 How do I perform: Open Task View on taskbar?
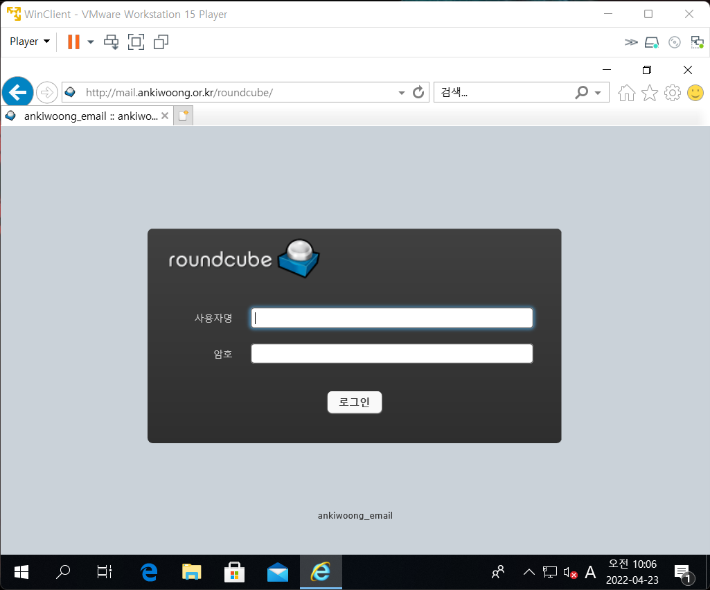click(104, 572)
